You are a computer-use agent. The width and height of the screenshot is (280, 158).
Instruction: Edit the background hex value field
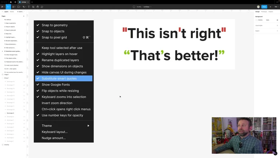260,20
